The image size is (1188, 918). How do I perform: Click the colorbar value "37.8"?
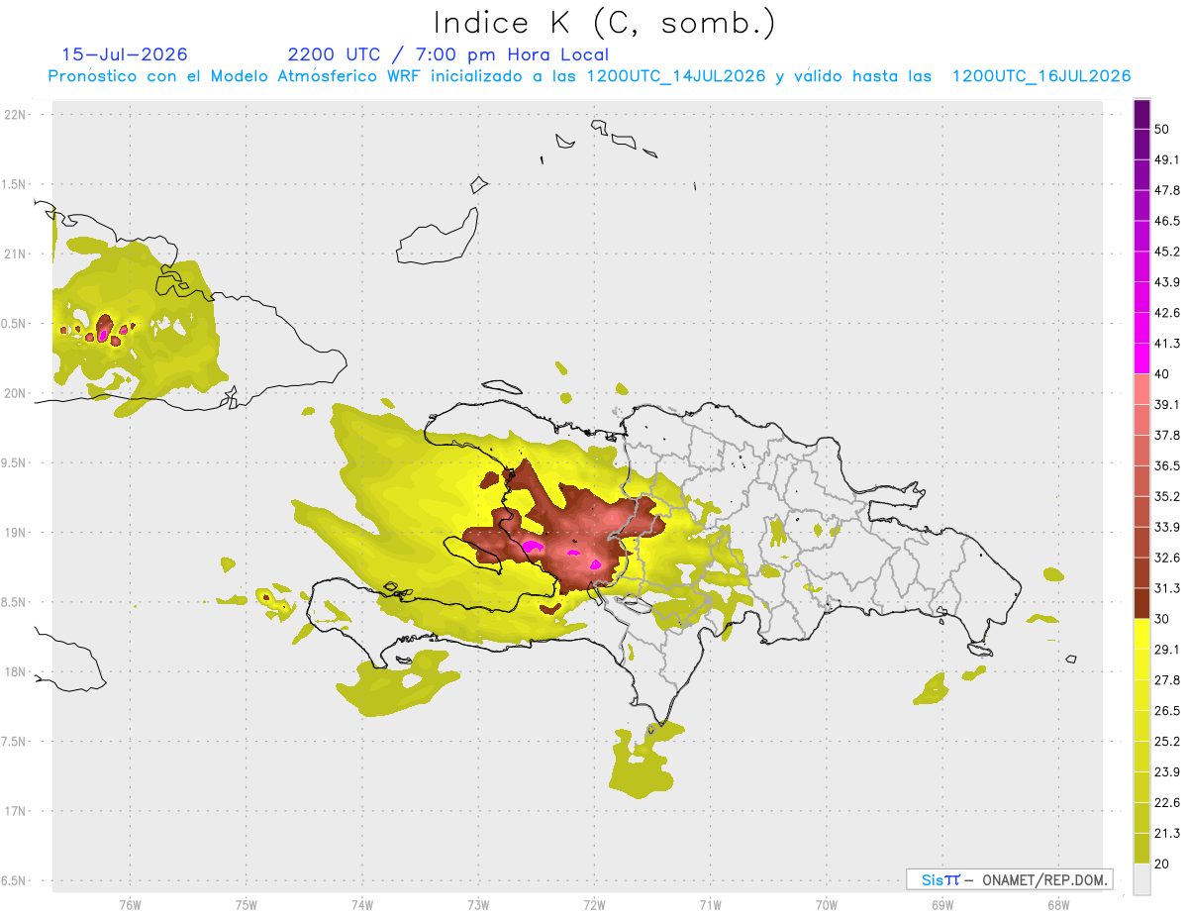(1167, 435)
